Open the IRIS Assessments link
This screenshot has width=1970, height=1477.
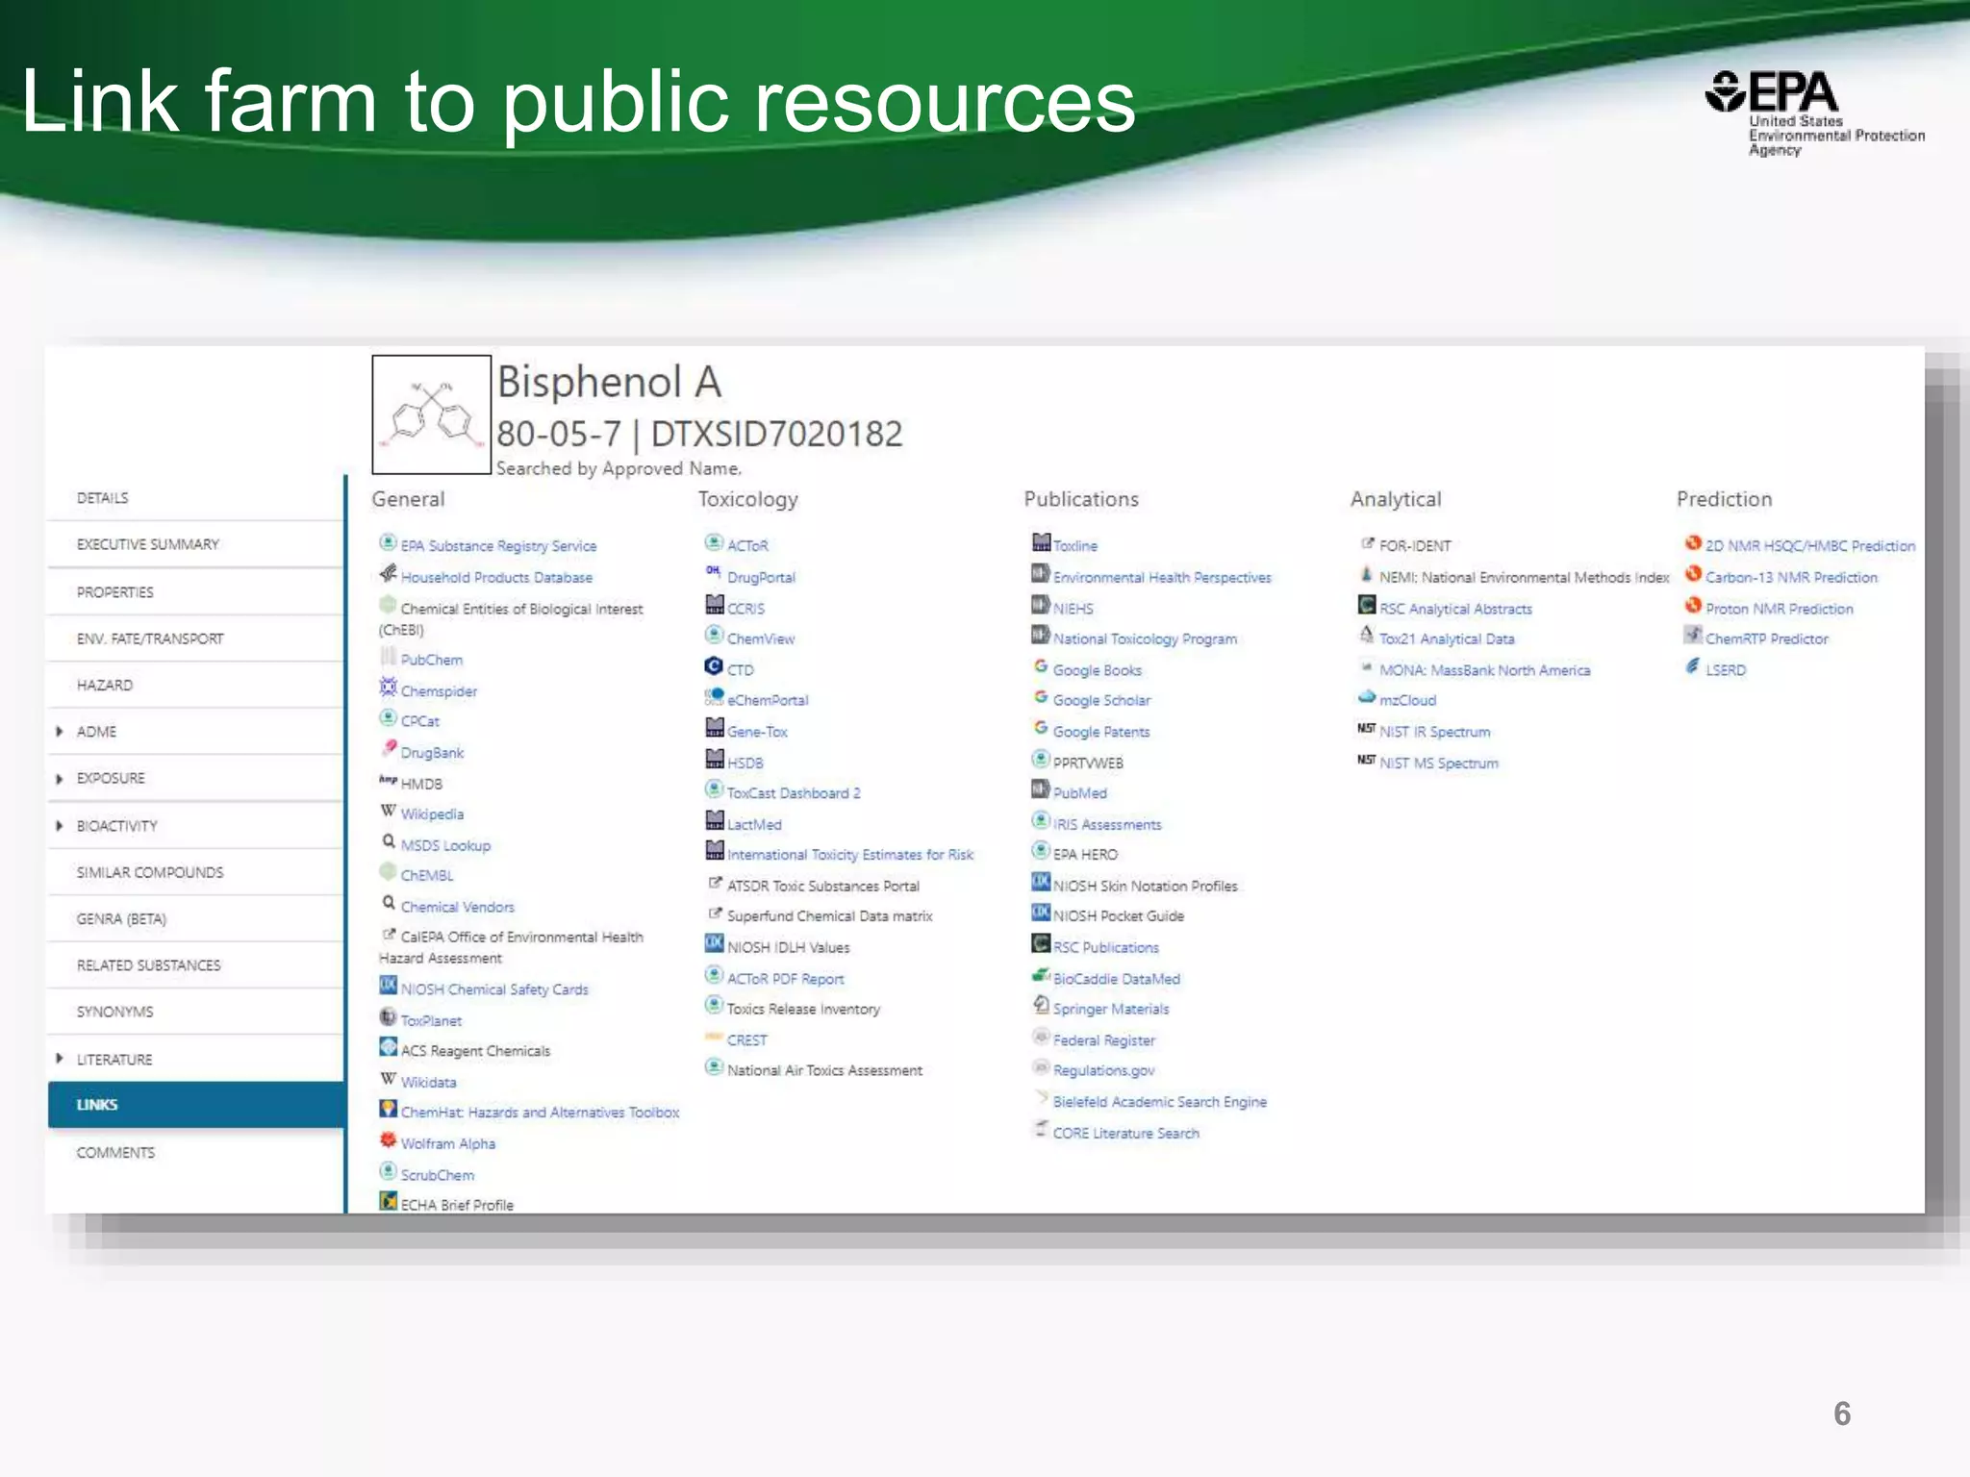(x=1107, y=825)
